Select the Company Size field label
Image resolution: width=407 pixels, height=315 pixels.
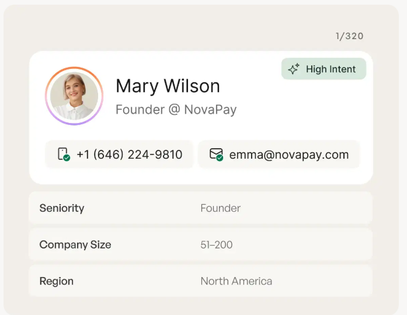click(x=75, y=244)
